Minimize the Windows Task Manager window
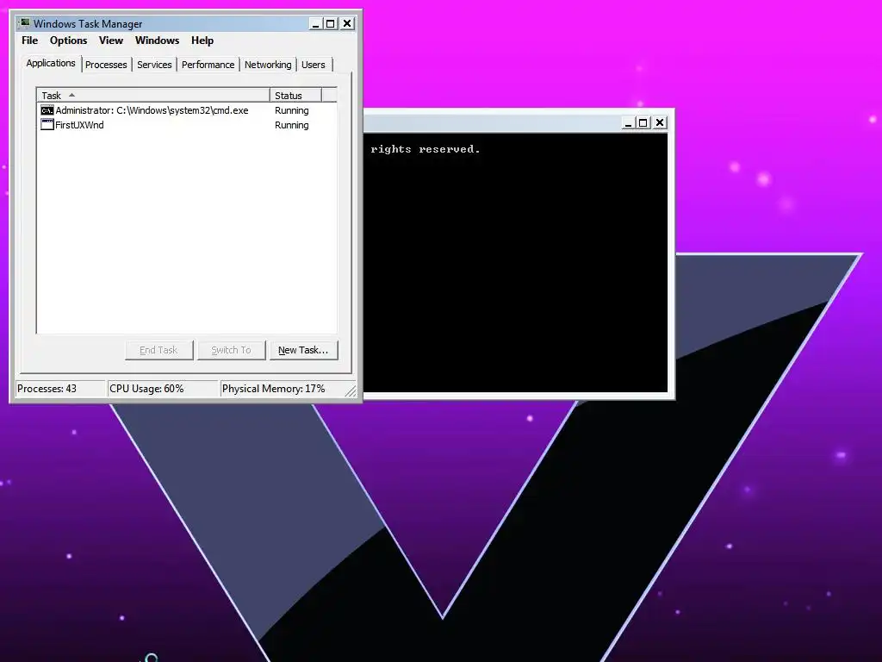Screen dimensions: 882x662 coord(315,23)
